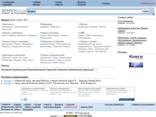Open the Книги магазин banner
Image resolution: width=156 pixels, height=117 pixels.
coord(136,57)
